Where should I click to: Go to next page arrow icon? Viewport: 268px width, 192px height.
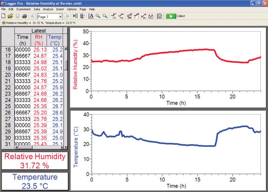click(x=66, y=16)
